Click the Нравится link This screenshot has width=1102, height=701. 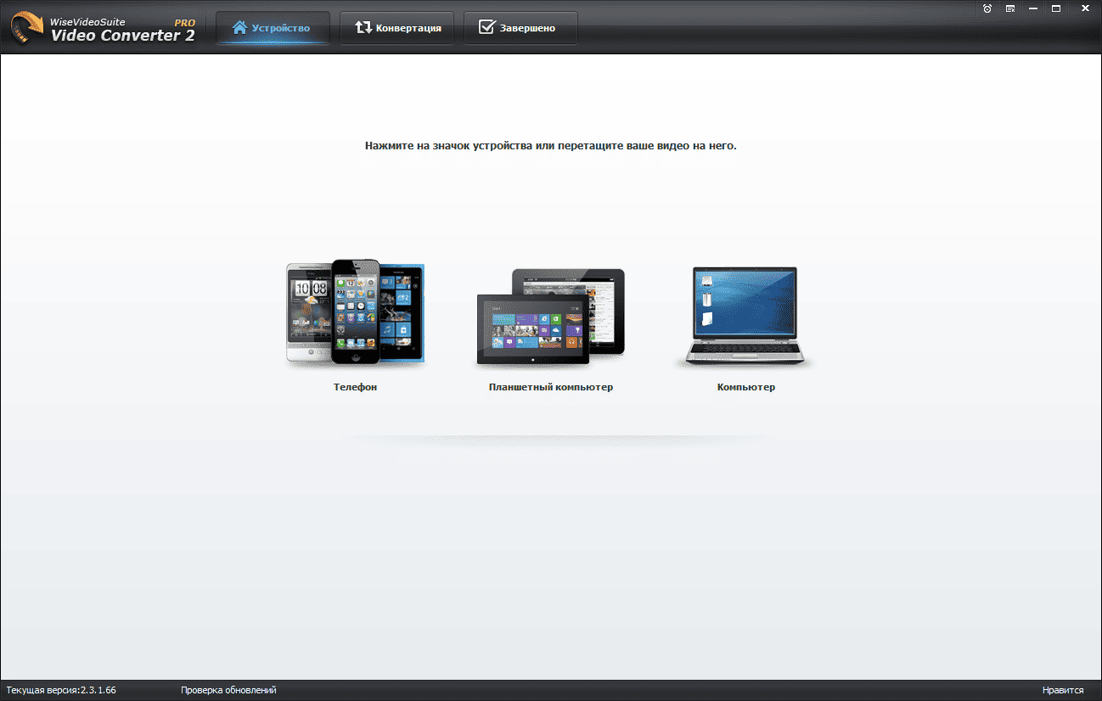[1063, 690]
